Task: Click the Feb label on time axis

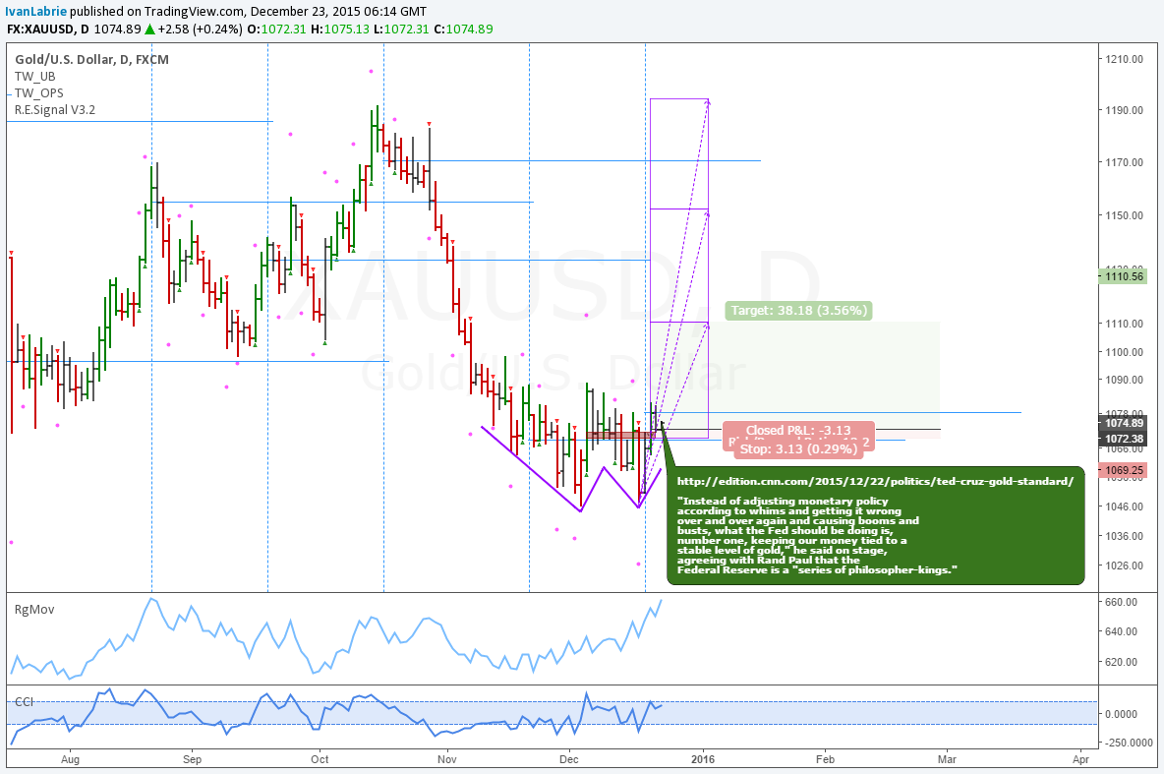Action: (825, 760)
